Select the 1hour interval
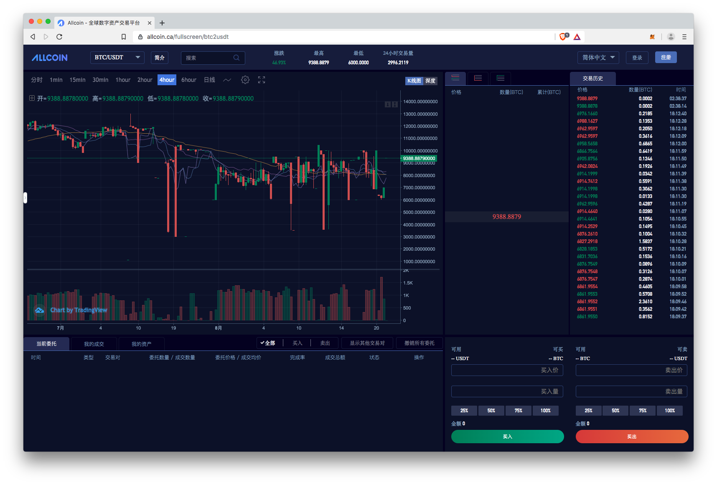 [123, 80]
